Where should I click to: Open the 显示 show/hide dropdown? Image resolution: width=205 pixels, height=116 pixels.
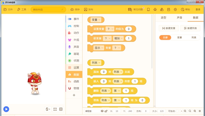pos(99,48)
